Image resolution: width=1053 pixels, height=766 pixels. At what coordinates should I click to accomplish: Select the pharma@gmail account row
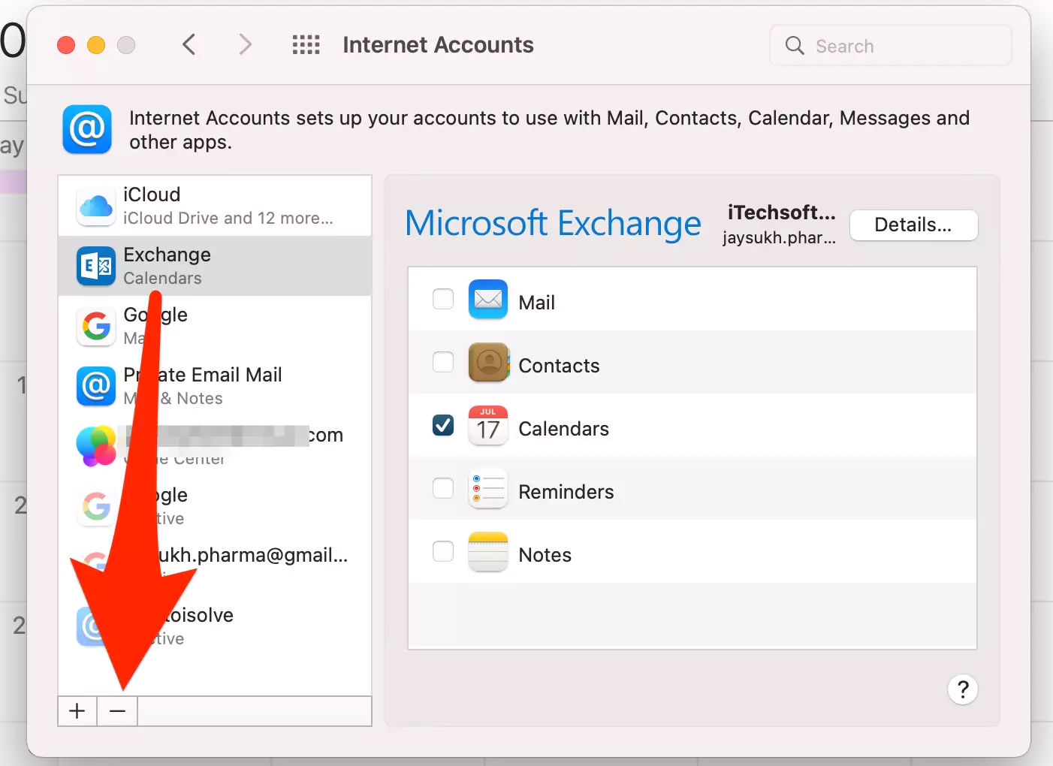(215, 566)
